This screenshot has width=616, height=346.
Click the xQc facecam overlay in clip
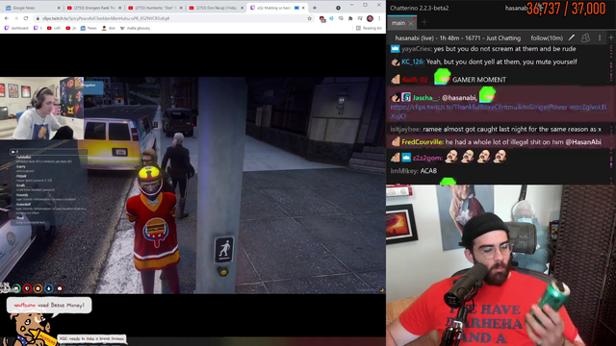(x=41, y=109)
